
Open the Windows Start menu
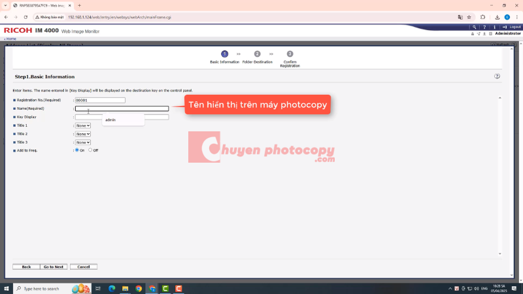click(x=7, y=288)
